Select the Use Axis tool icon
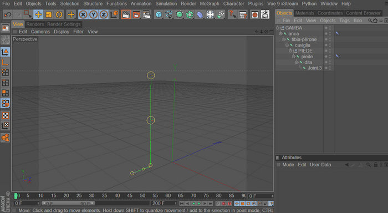The image size is (388, 213). click(x=5, y=62)
